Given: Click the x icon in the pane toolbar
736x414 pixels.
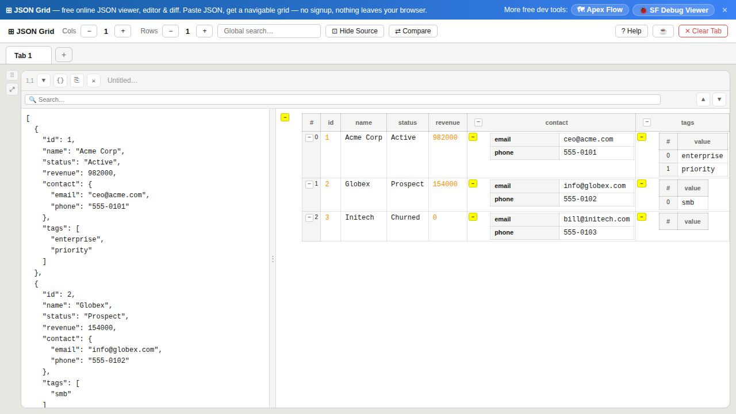Looking at the screenshot, I should coord(94,80).
